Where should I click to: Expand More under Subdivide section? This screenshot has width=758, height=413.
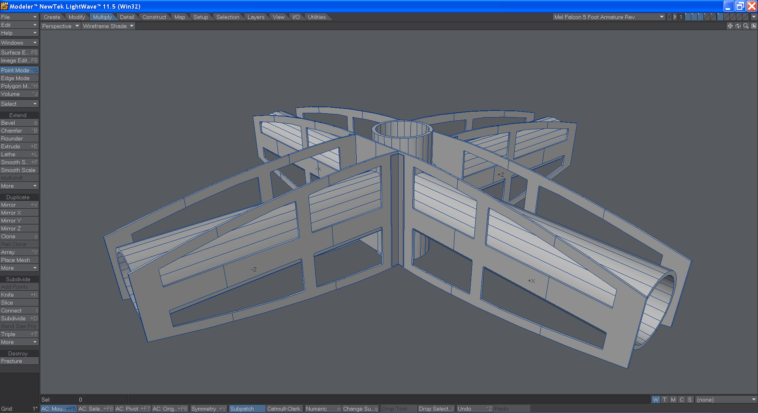19,342
